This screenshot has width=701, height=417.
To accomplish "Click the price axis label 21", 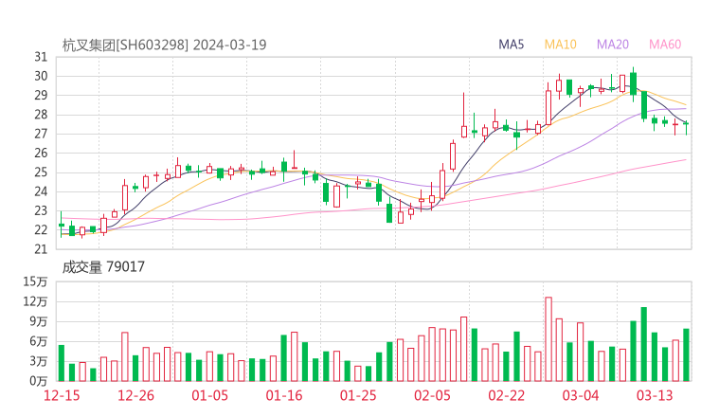I will tap(41, 249).
